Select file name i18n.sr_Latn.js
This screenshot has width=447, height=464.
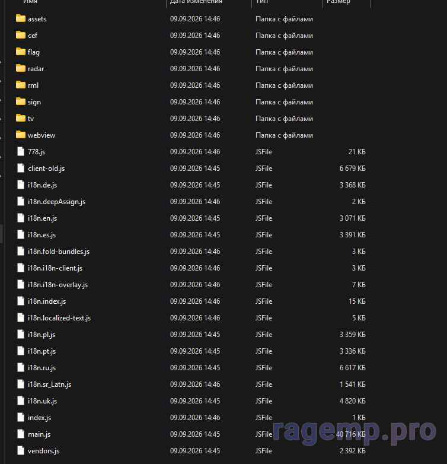[50, 384]
